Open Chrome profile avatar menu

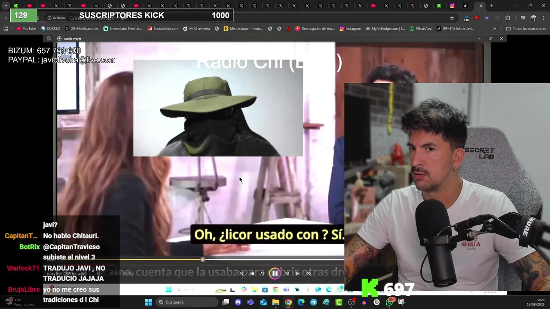[533, 18]
